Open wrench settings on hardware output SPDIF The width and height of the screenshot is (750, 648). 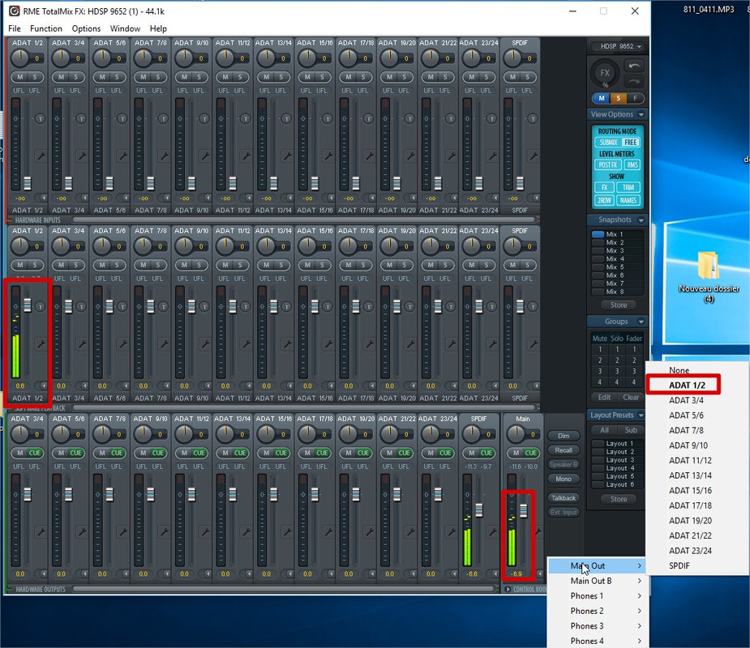(x=492, y=532)
